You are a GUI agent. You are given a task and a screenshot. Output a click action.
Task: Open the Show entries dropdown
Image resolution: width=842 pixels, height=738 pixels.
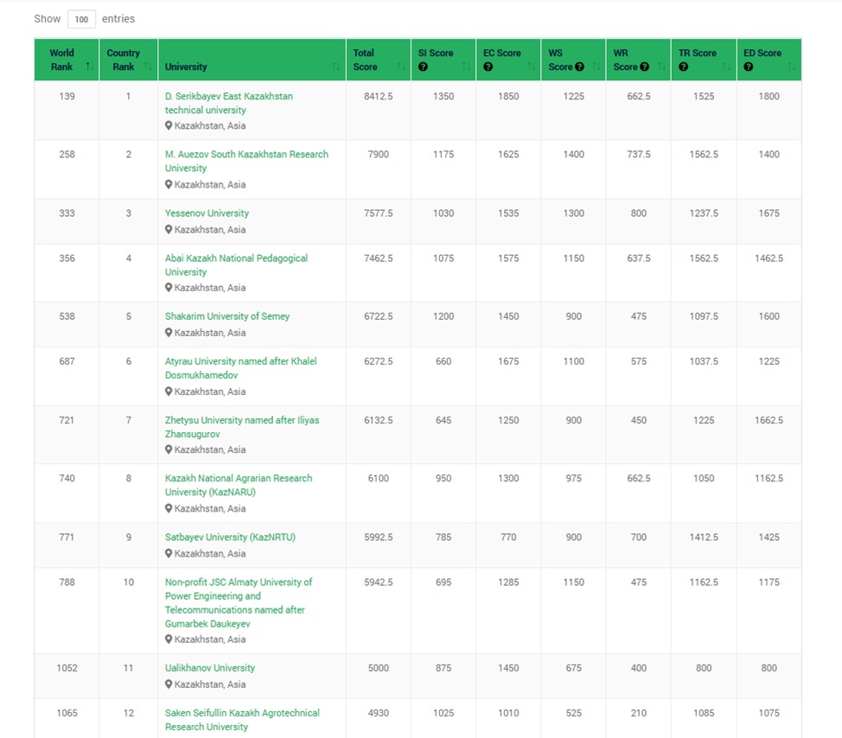point(81,19)
